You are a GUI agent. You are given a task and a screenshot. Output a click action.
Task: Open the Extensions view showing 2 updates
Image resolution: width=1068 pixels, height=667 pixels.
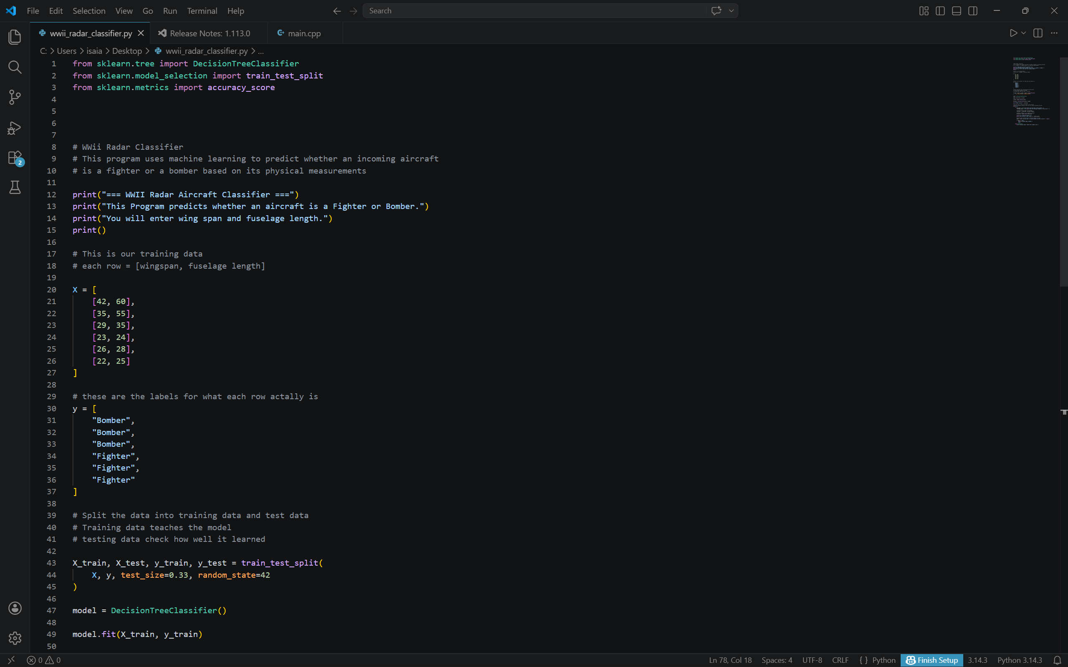coord(15,158)
